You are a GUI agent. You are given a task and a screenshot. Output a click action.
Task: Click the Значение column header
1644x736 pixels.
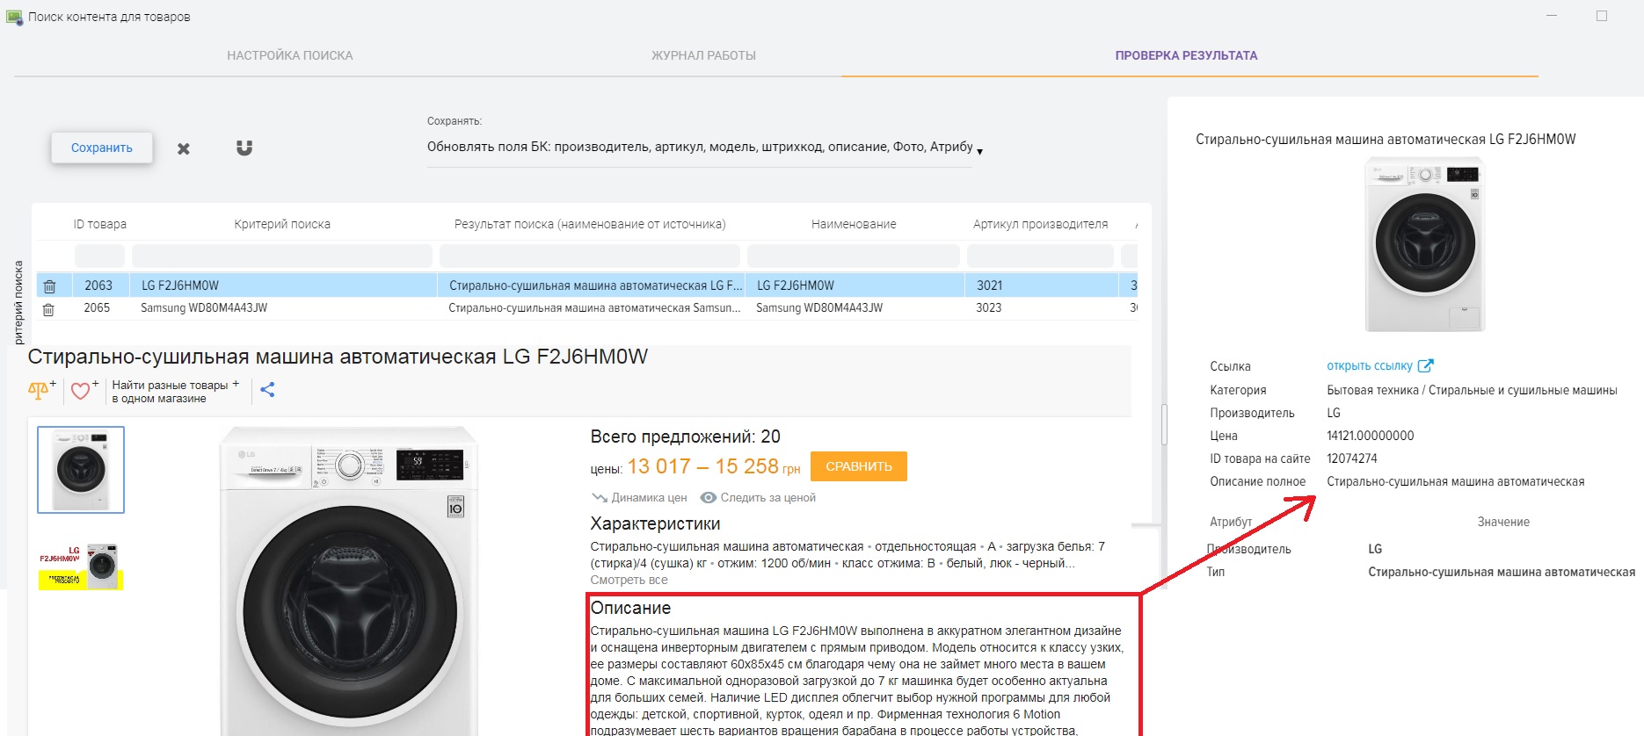(1503, 522)
